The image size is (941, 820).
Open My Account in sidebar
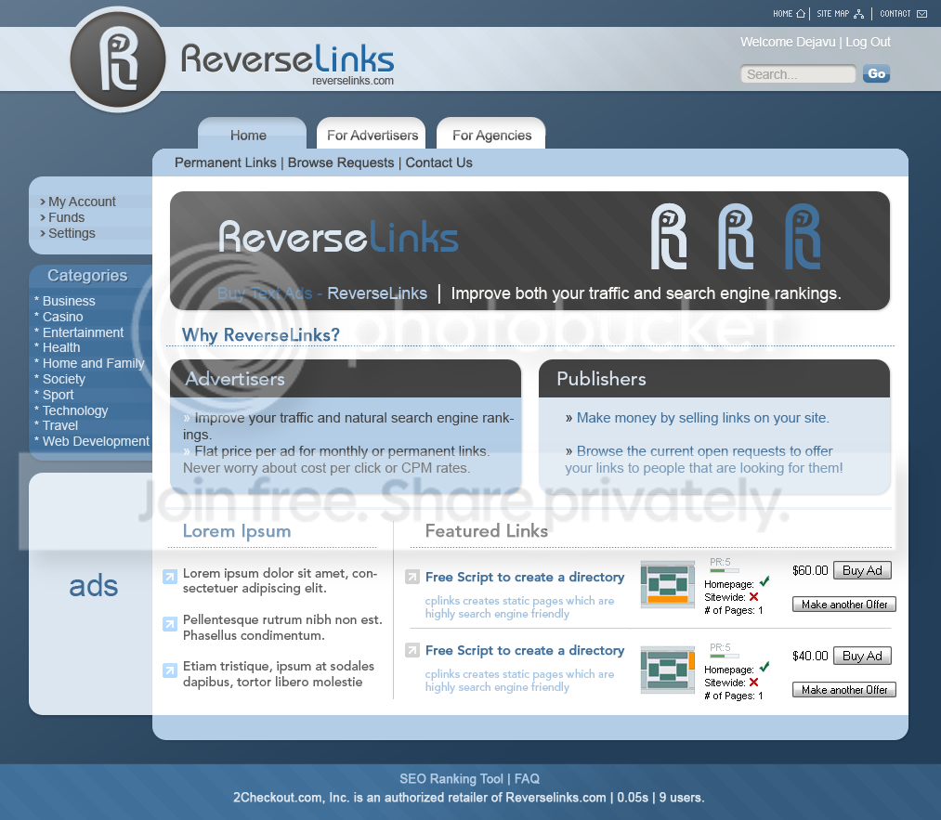(x=82, y=202)
